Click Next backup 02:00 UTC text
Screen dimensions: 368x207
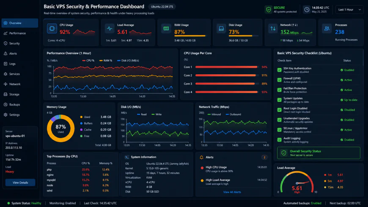[x=345, y=203]
